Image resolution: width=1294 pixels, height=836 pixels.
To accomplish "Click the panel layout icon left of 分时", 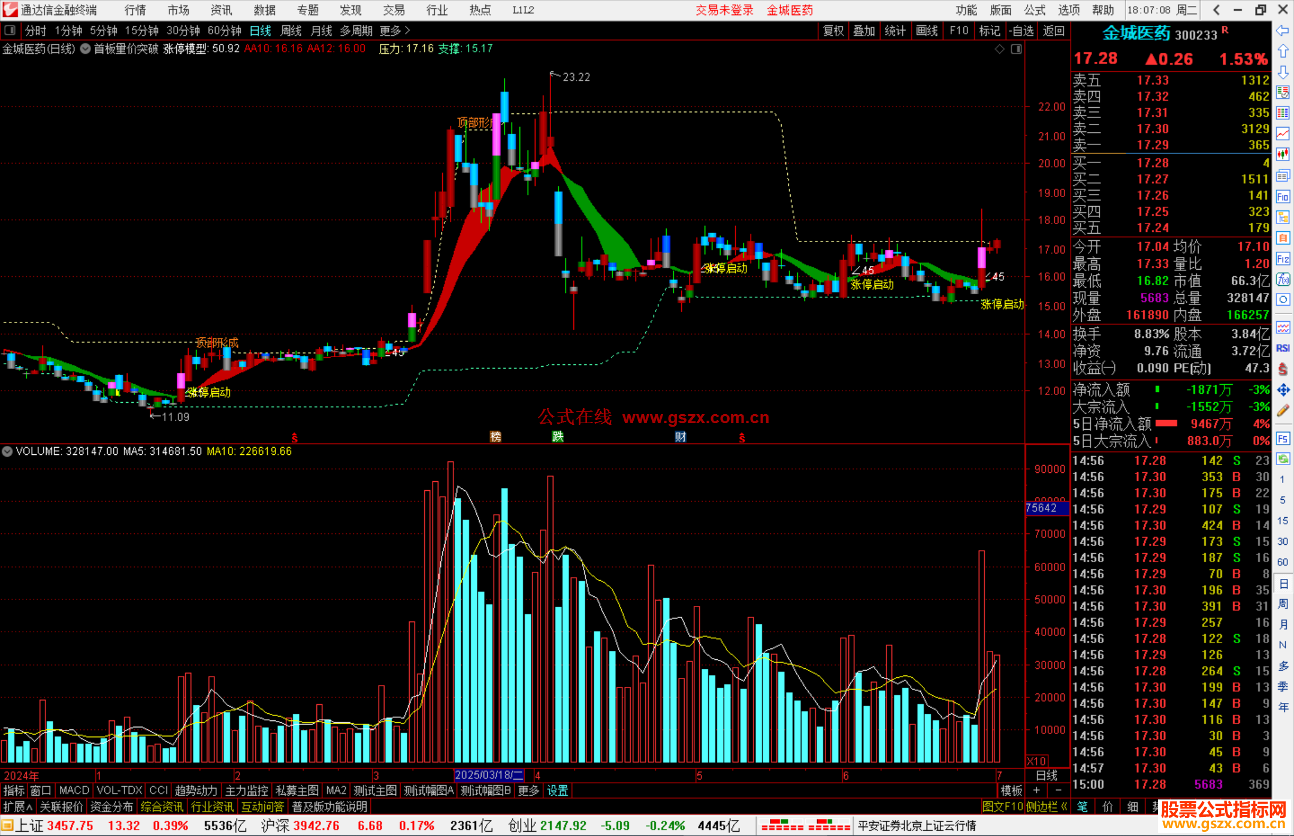I will (x=10, y=30).
